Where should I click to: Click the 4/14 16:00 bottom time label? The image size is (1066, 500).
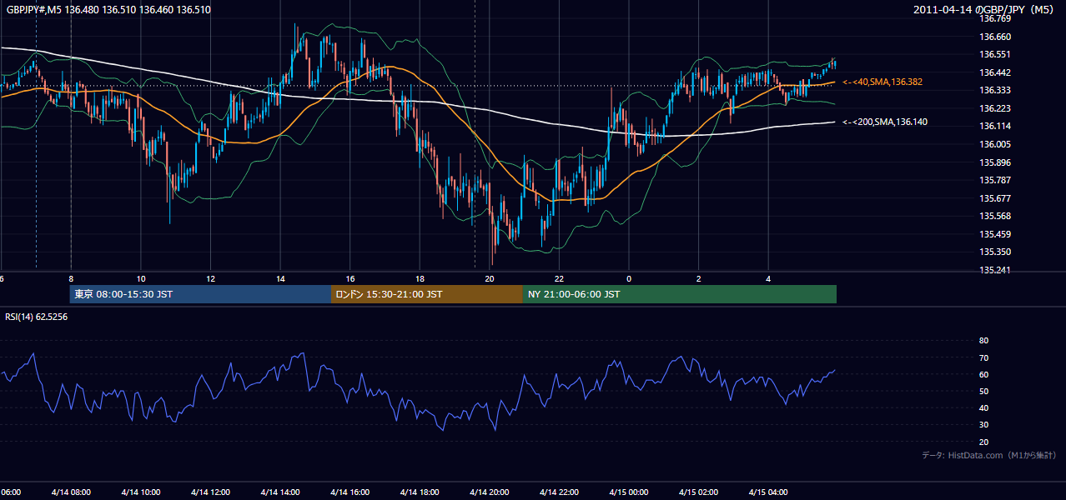[x=349, y=492]
